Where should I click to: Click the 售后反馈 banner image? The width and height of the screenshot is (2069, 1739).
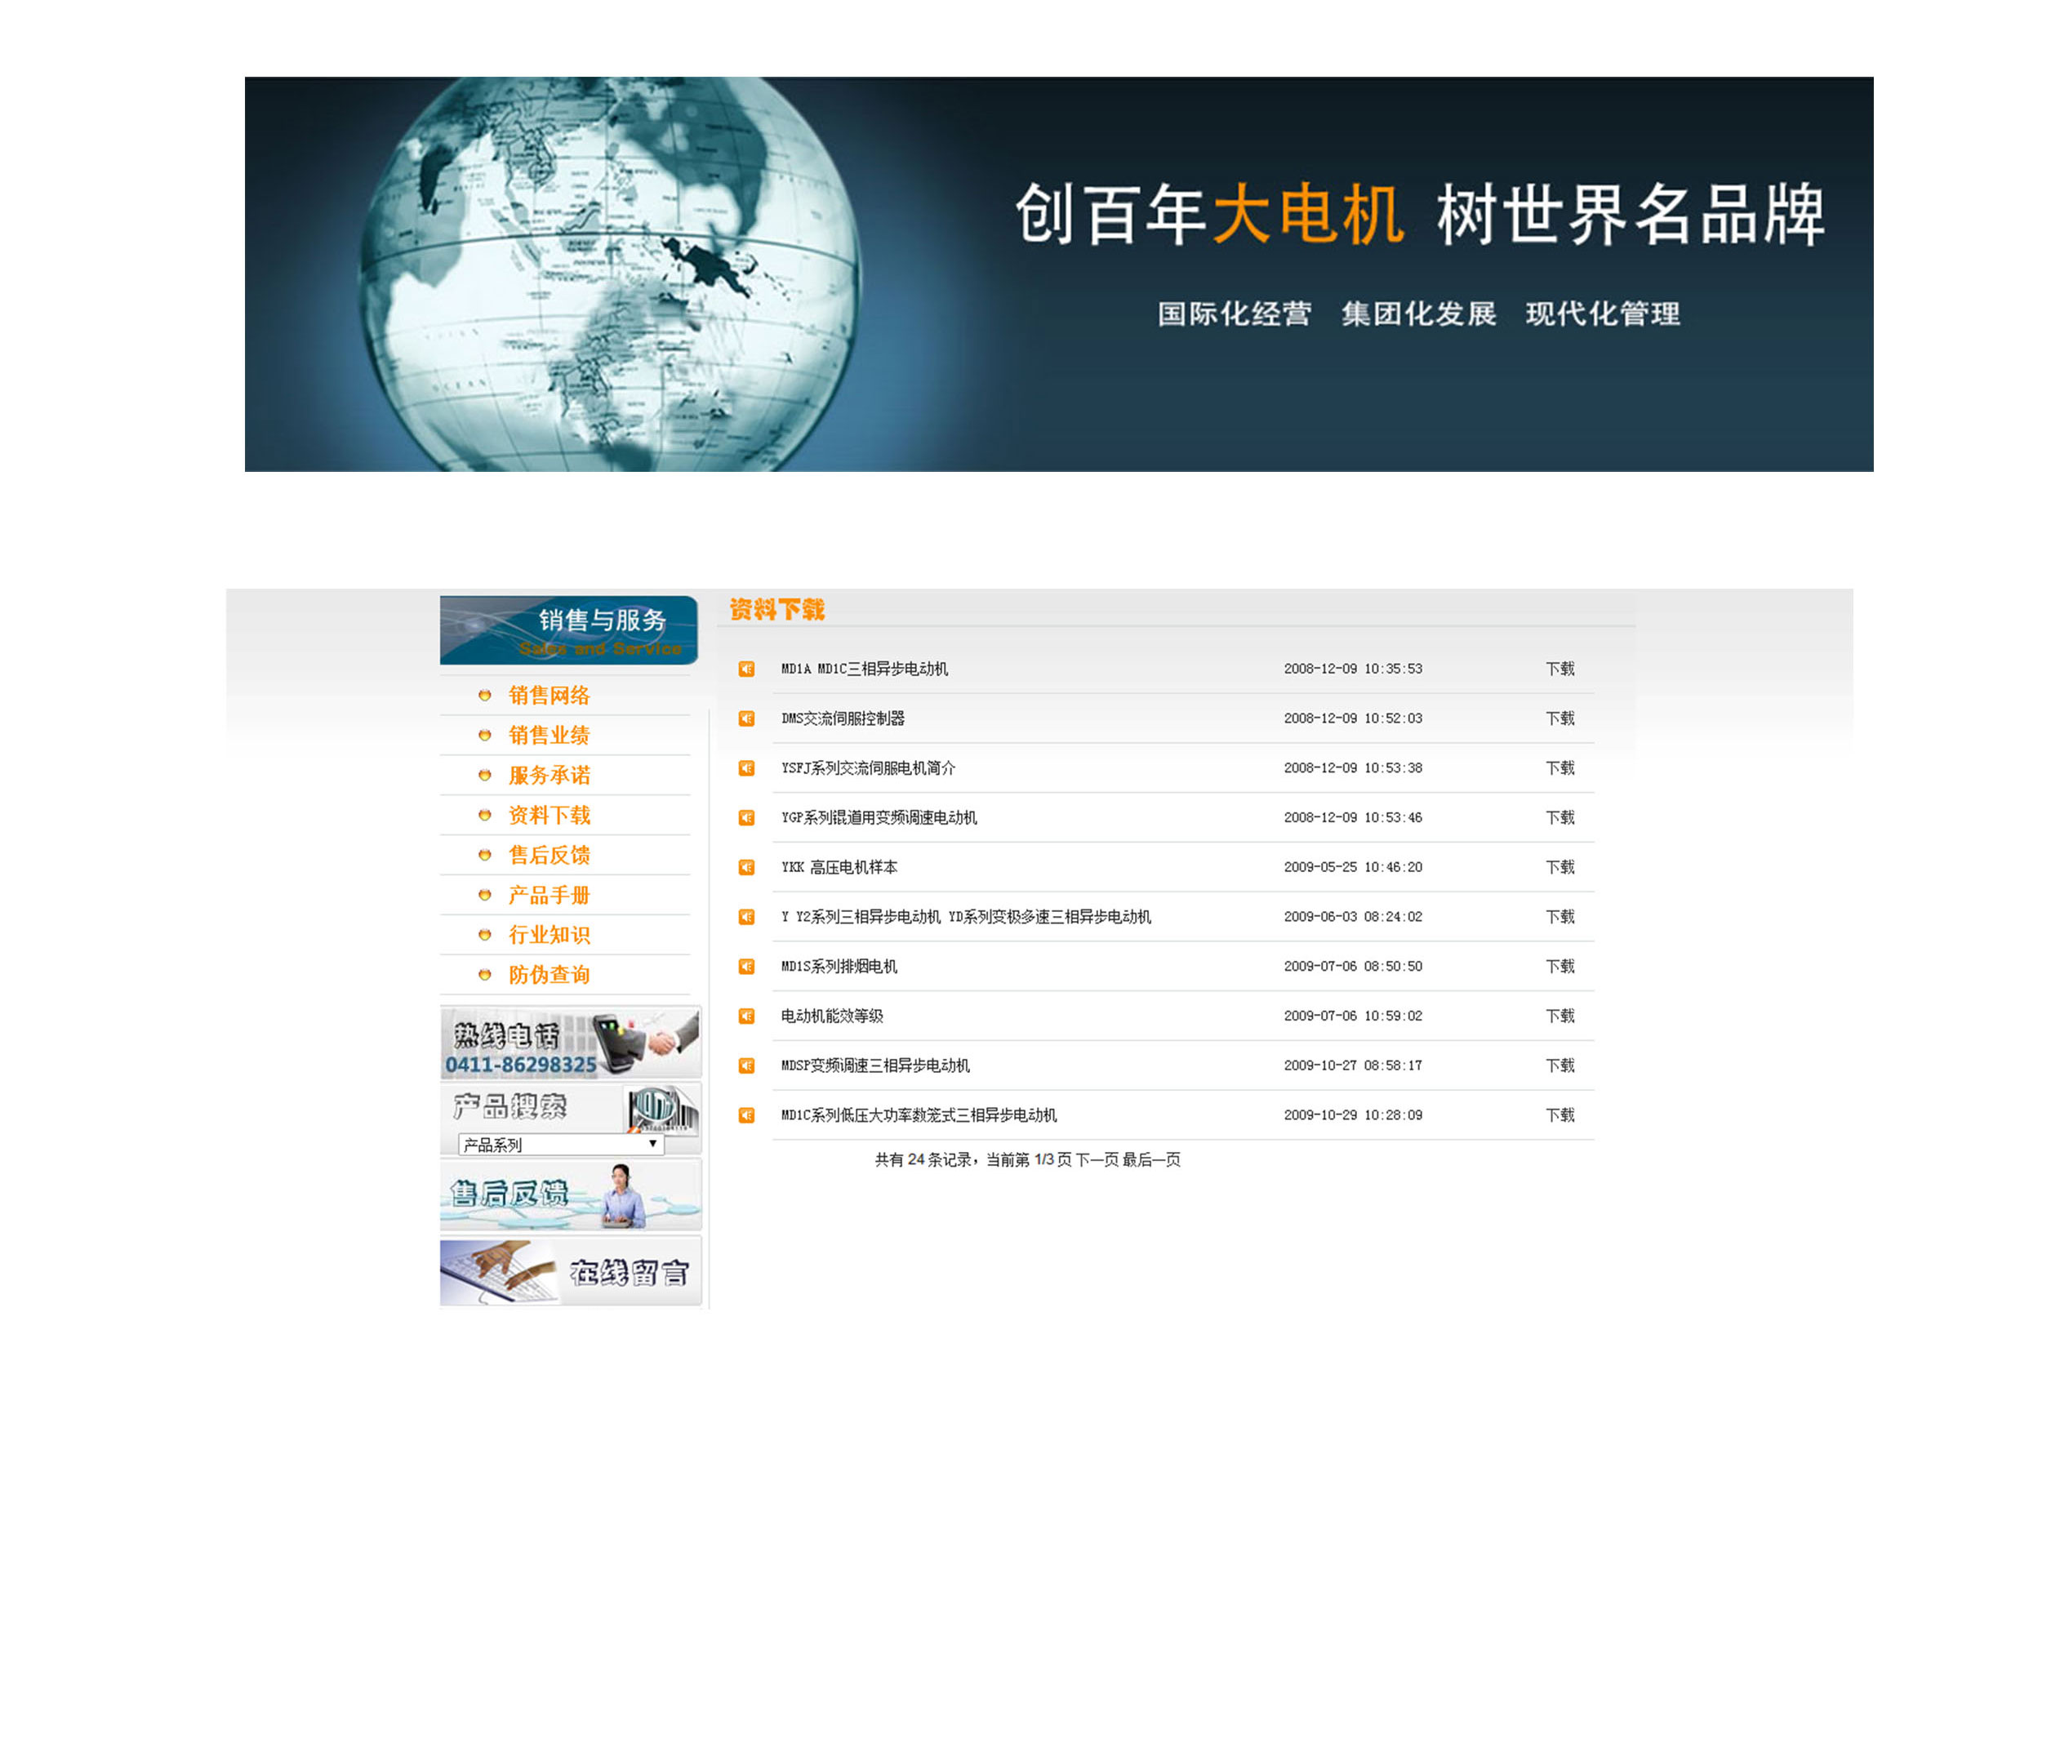click(570, 1194)
